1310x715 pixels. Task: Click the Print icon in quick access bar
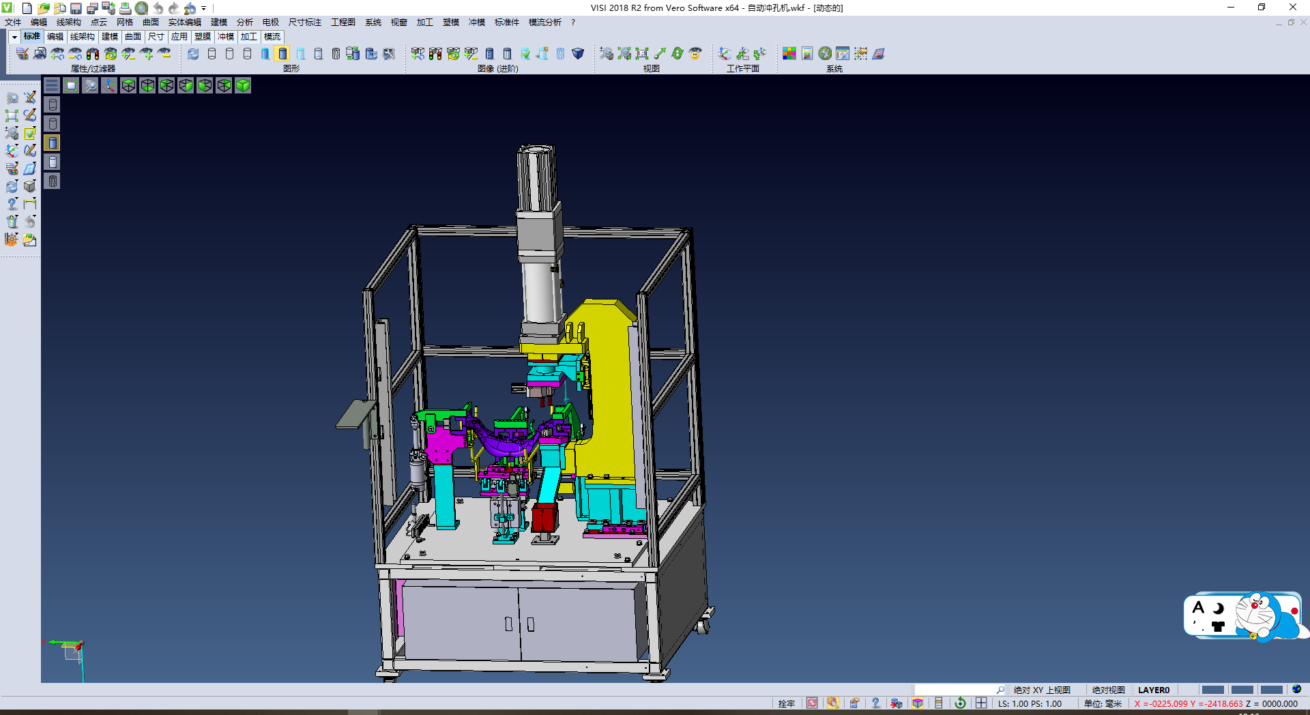126,8
